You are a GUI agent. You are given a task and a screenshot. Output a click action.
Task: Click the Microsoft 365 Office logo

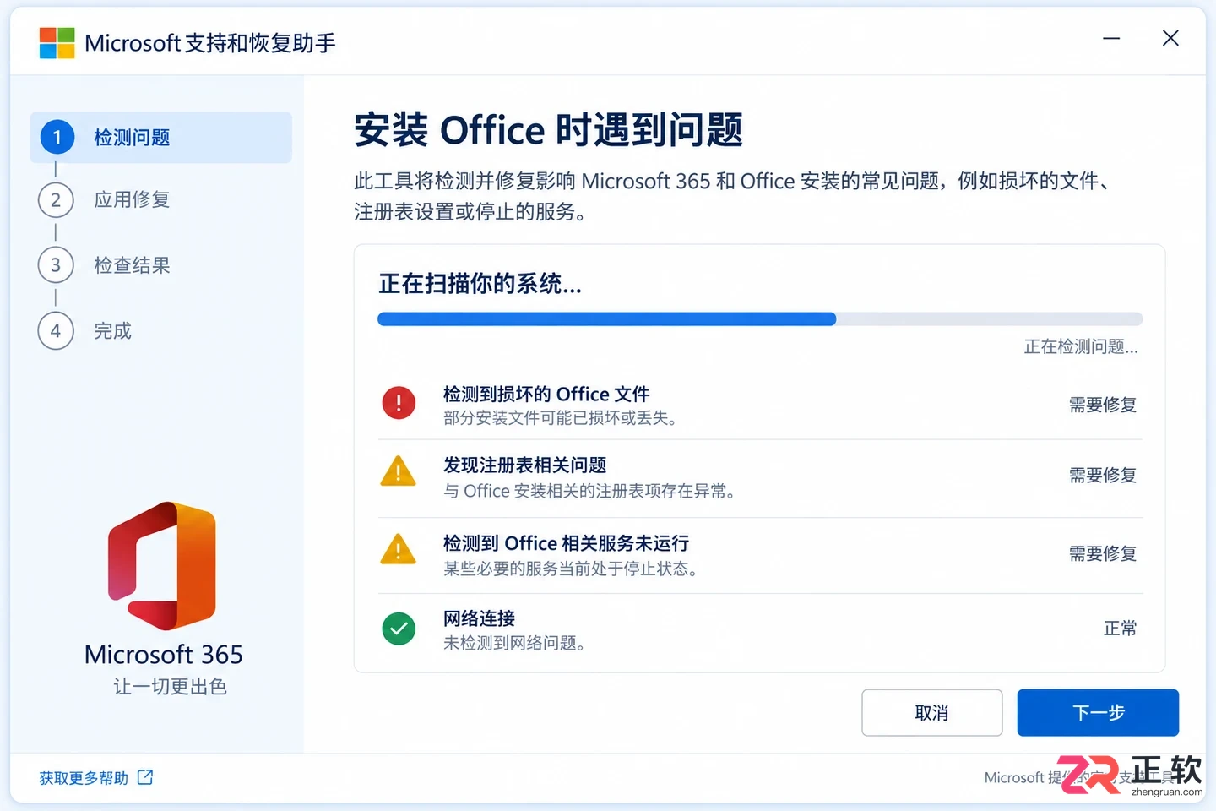pos(162,565)
